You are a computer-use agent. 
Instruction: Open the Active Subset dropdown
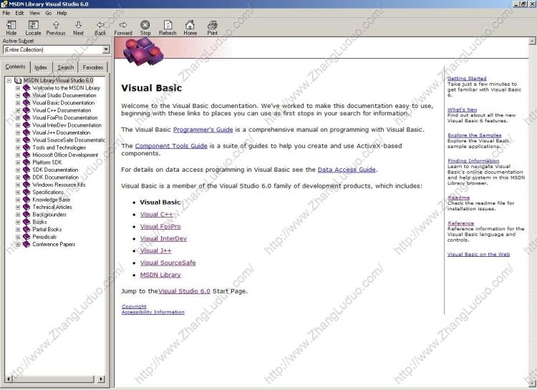[106, 49]
